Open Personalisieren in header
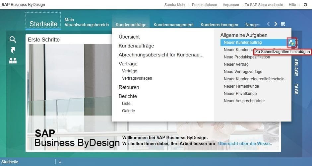Image resolution: width=312 pixels, height=166 pixels. [x=204, y=5]
